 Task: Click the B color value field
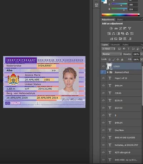point(133,9)
